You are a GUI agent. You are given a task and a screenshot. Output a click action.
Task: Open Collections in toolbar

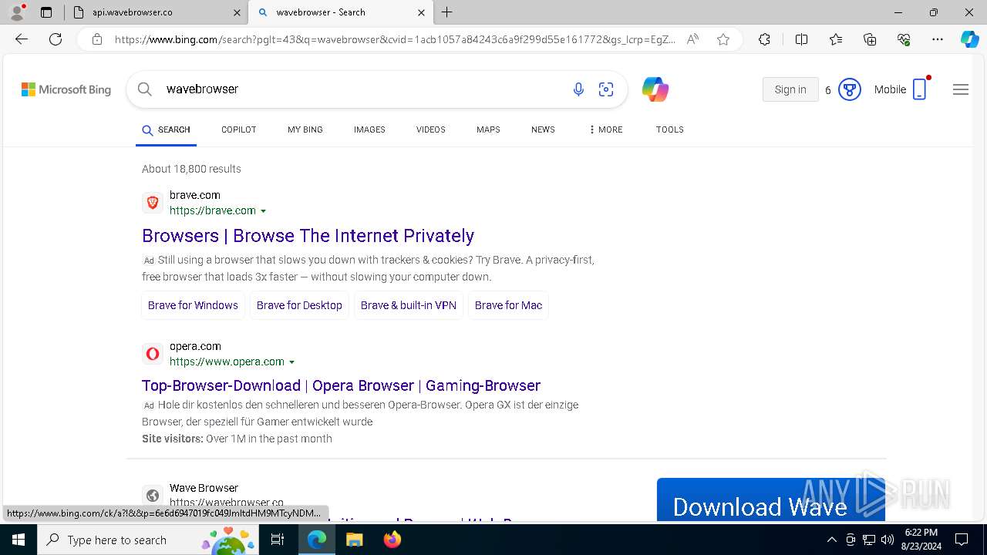pyautogui.click(x=870, y=39)
